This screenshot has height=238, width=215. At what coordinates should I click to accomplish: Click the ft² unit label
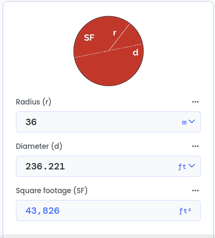185,211
